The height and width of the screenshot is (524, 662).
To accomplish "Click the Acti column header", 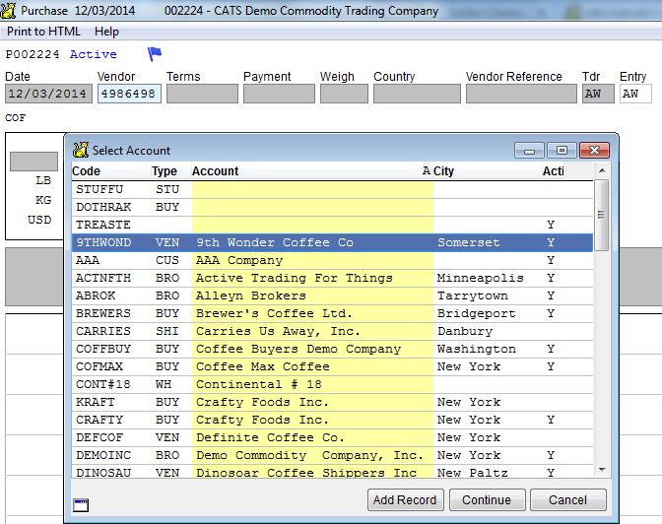I will pyautogui.click(x=553, y=171).
